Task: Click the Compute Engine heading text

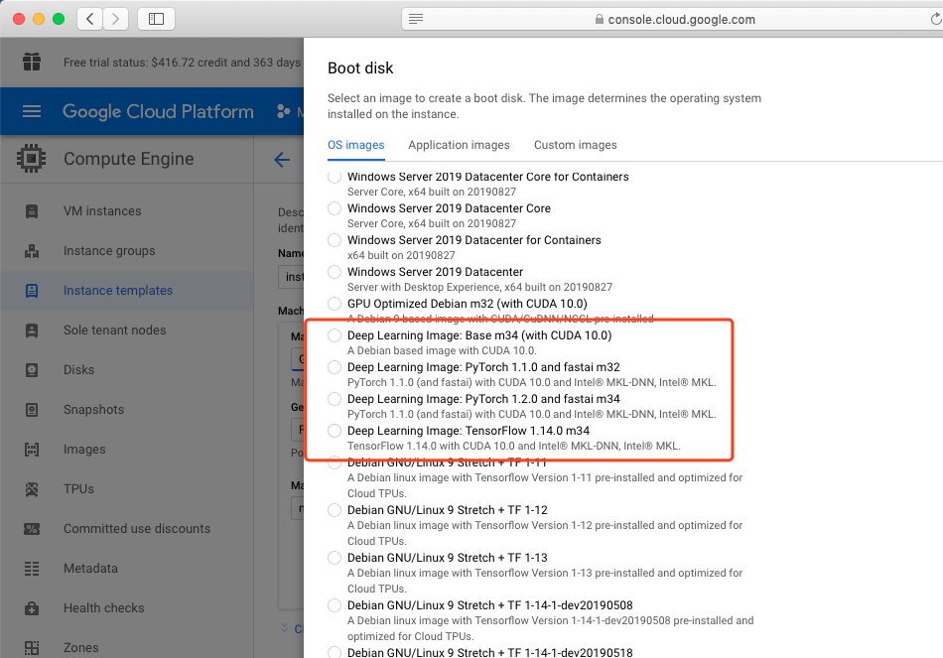Action: click(x=129, y=159)
